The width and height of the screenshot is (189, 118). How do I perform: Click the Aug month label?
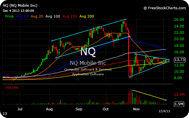click(x=49, y=109)
